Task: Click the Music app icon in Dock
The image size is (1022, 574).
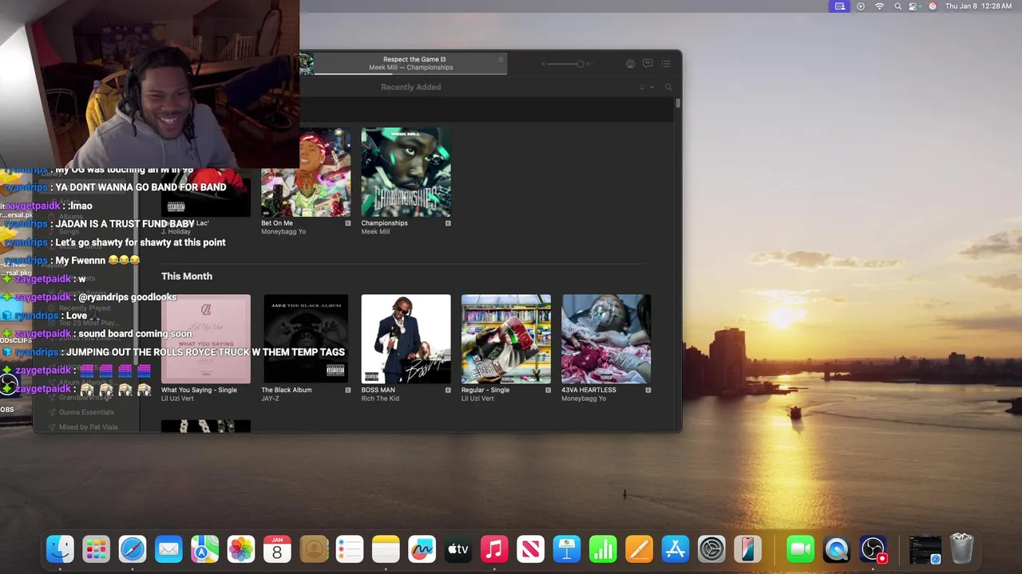Action: click(x=494, y=548)
